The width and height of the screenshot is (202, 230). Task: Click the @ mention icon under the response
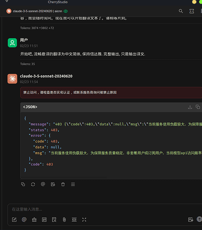coord(43,184)
